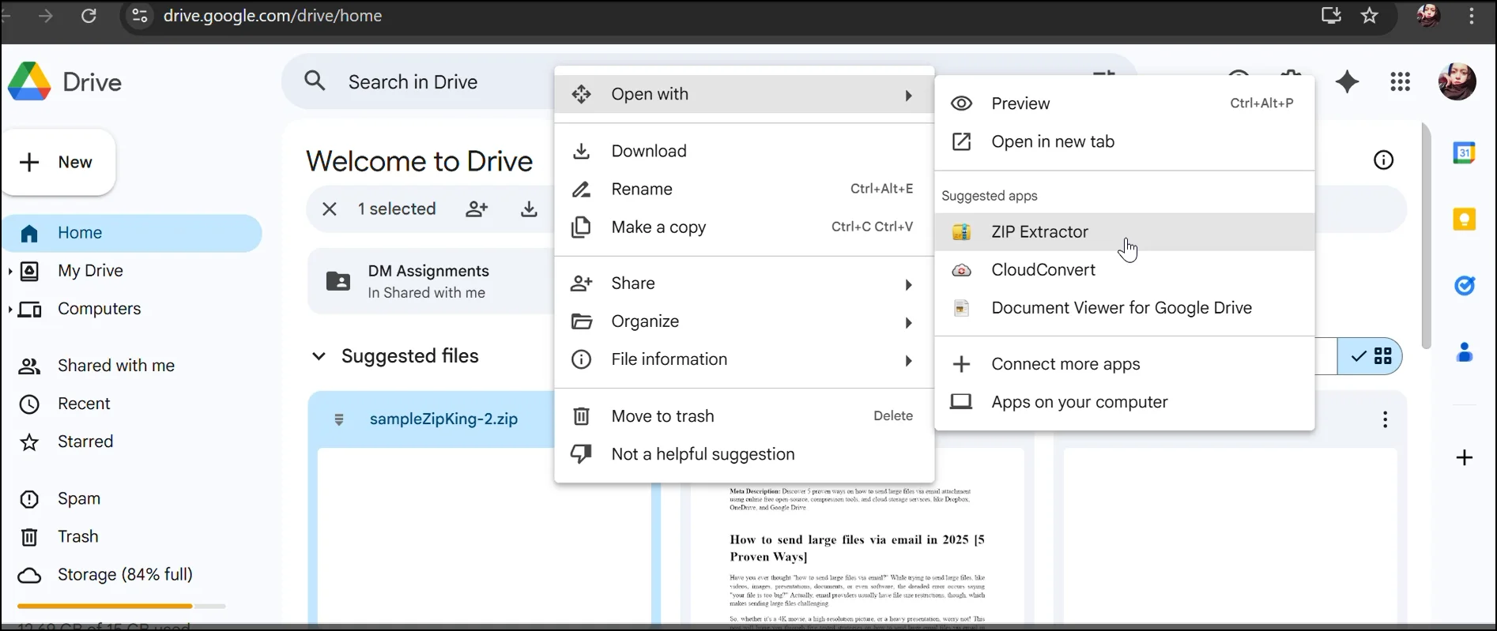Click Preview in the Open with submenu

pyautogui.click(x=1124, y=103)
